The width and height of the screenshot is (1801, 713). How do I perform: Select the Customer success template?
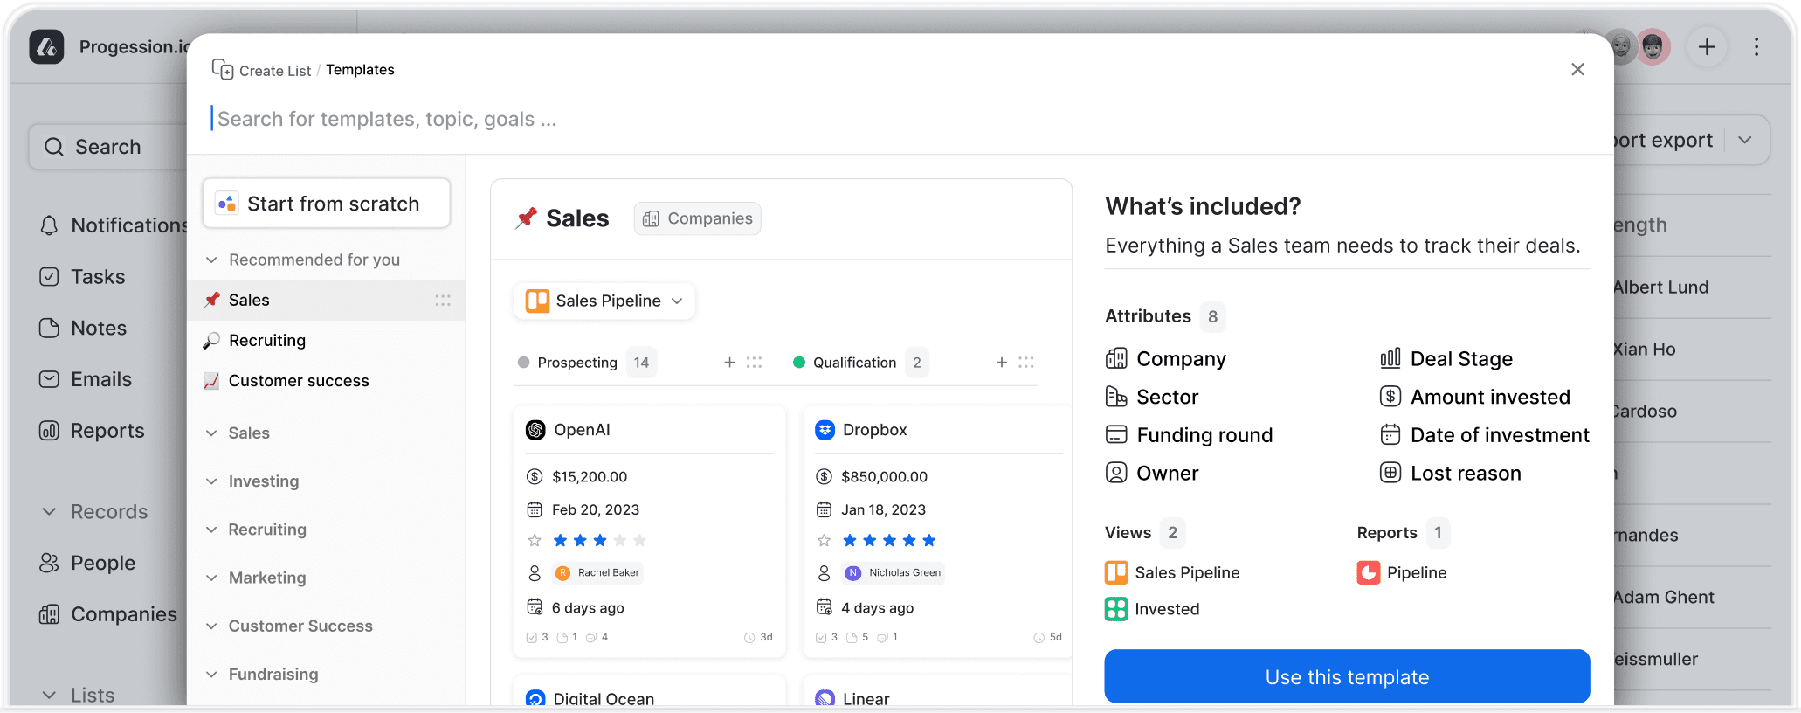point(327,381)
